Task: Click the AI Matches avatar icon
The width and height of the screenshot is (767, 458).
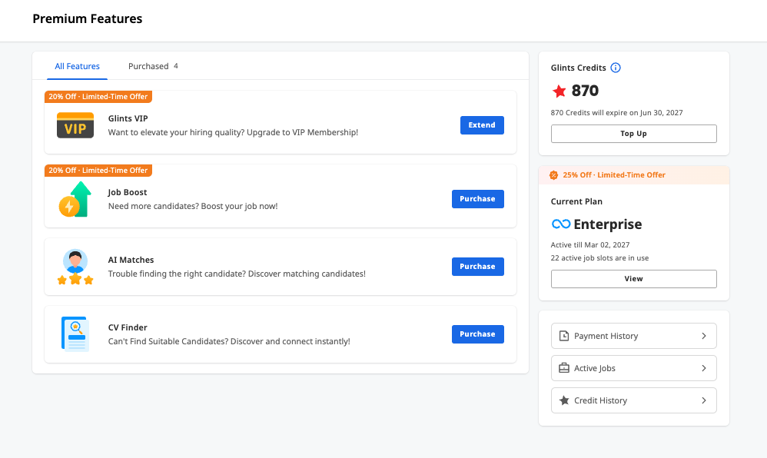Action: [75, 267]
